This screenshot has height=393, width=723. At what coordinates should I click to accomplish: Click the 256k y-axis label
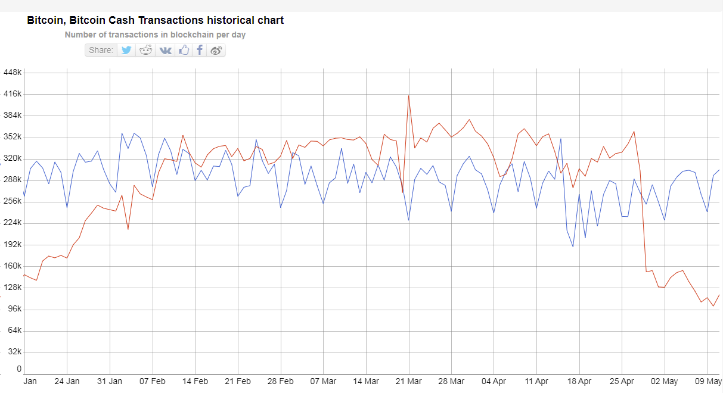click(x=13, y=201)
